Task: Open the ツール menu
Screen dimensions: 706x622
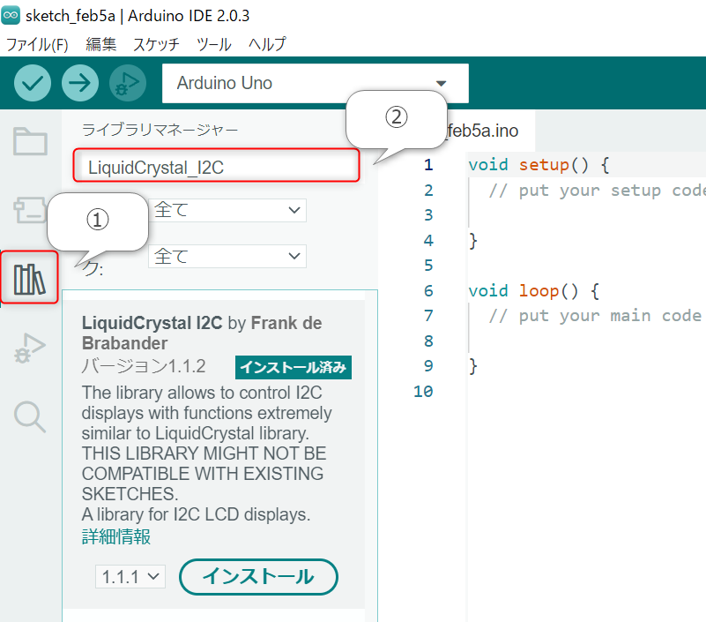Action: pyautogui.click(x=214, y=45)
